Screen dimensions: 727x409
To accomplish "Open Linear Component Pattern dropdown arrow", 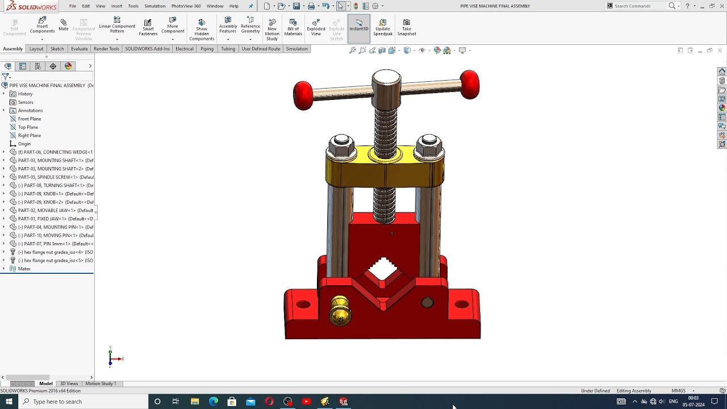I will pos(117,39).
